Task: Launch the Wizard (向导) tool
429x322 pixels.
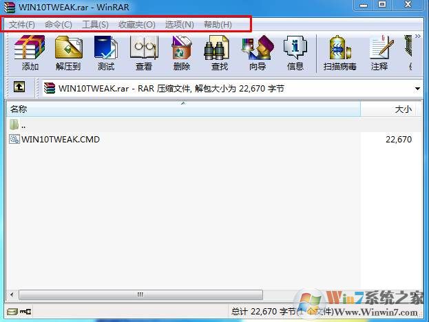Action: tap(258, 53)
